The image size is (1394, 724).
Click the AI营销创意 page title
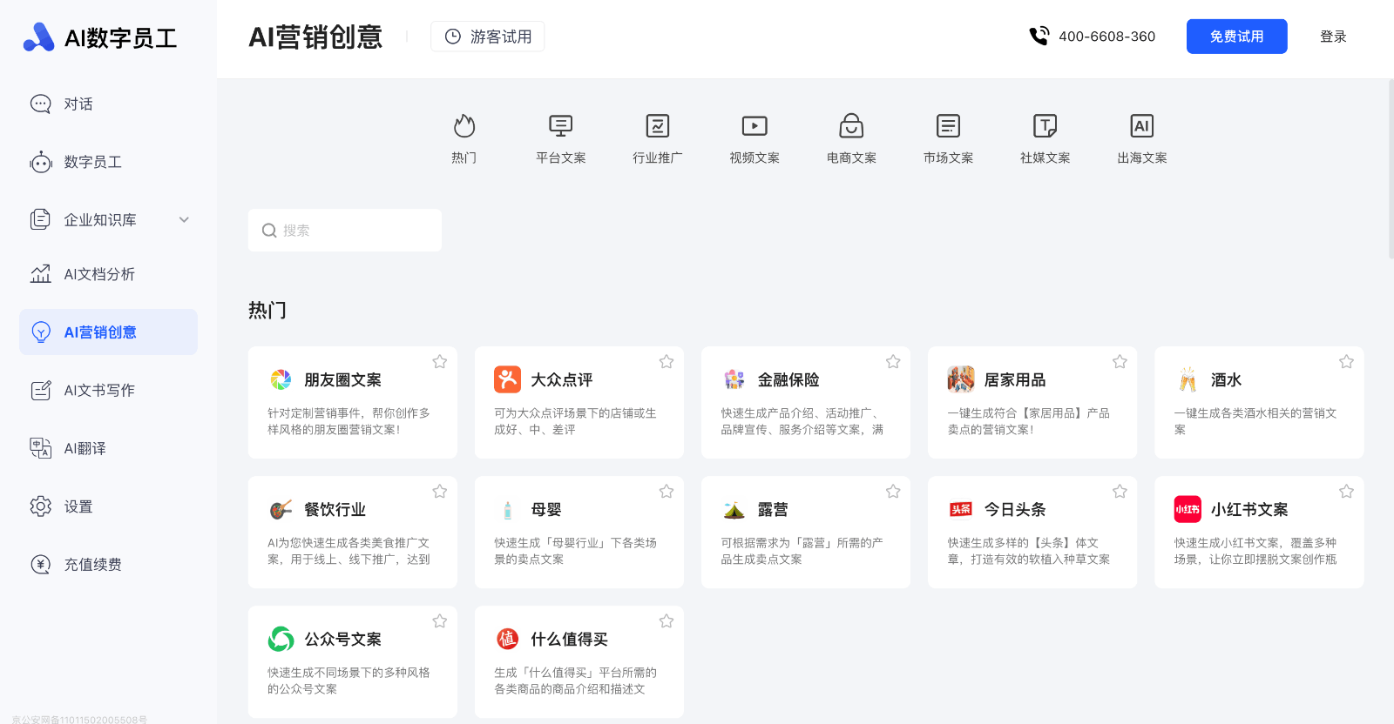click(x=315, y=37)
